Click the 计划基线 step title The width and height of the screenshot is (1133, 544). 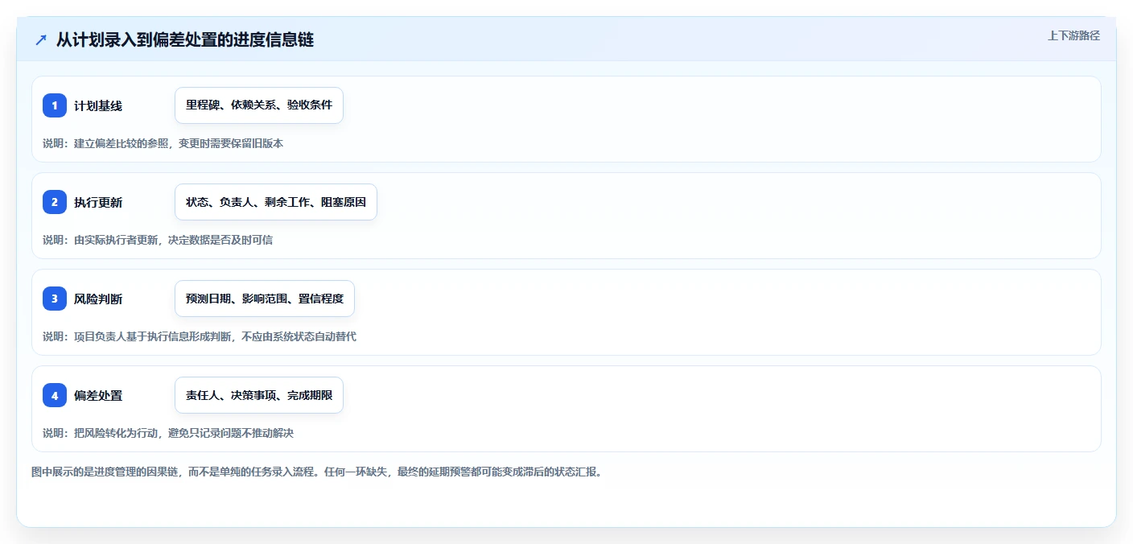(x=98, y=106)
